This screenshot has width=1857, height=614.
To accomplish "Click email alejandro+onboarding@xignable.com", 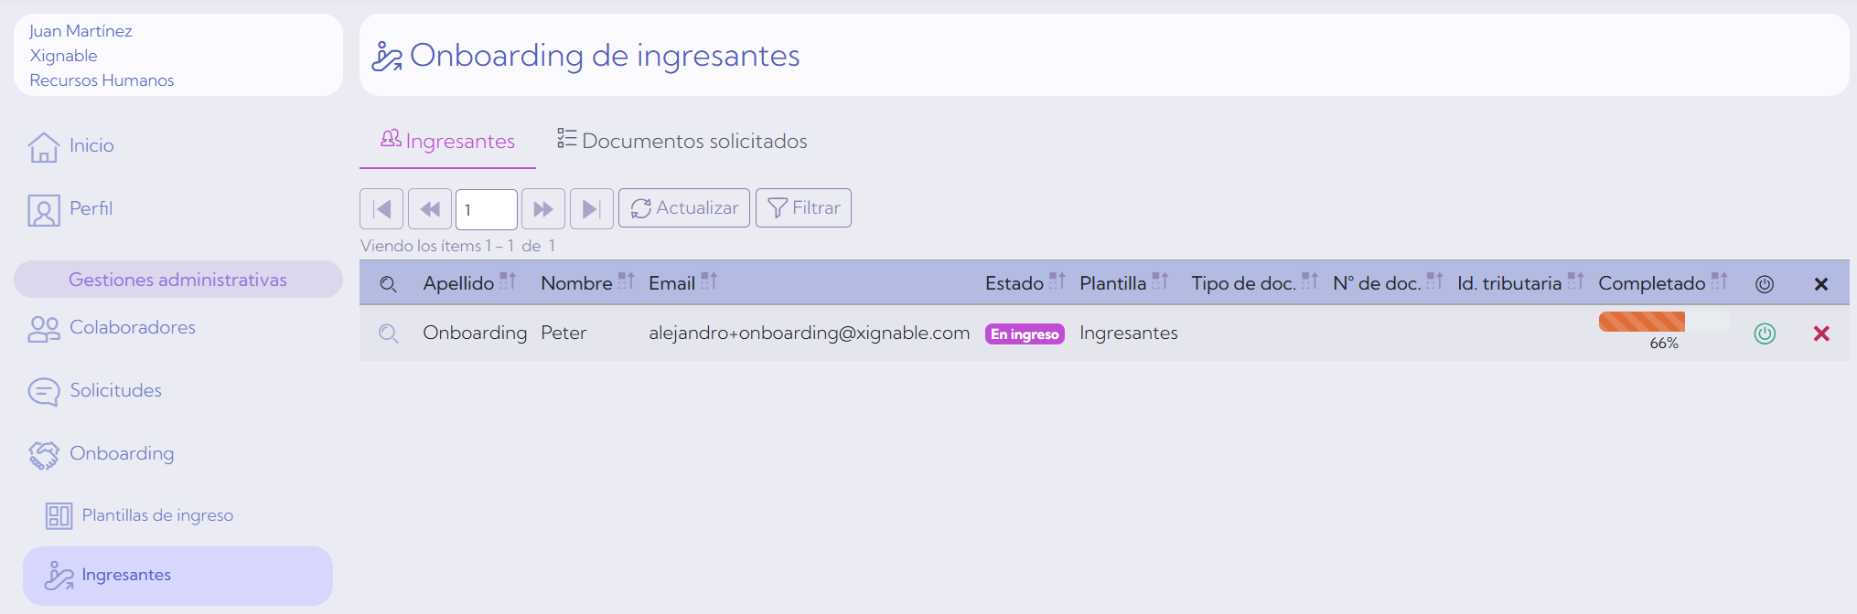I will (810, 333).
